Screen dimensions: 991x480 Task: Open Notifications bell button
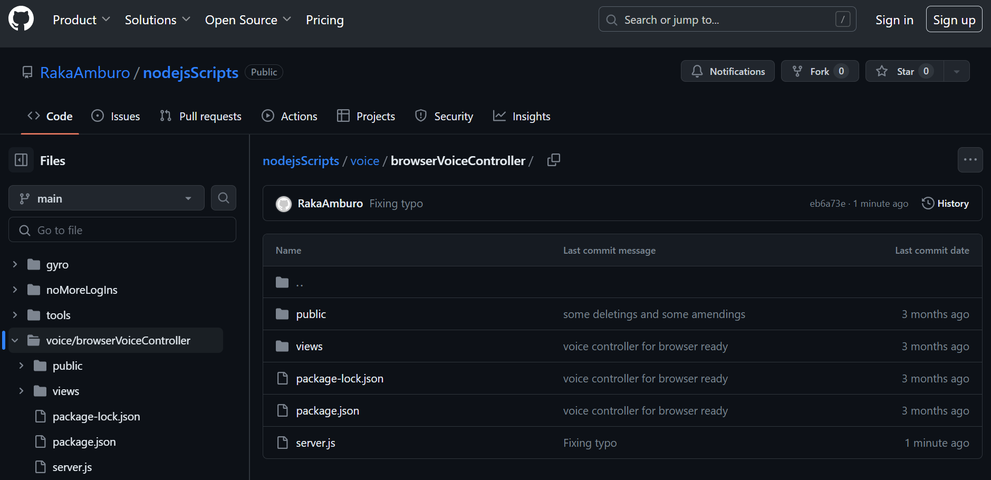pos(727,71)
